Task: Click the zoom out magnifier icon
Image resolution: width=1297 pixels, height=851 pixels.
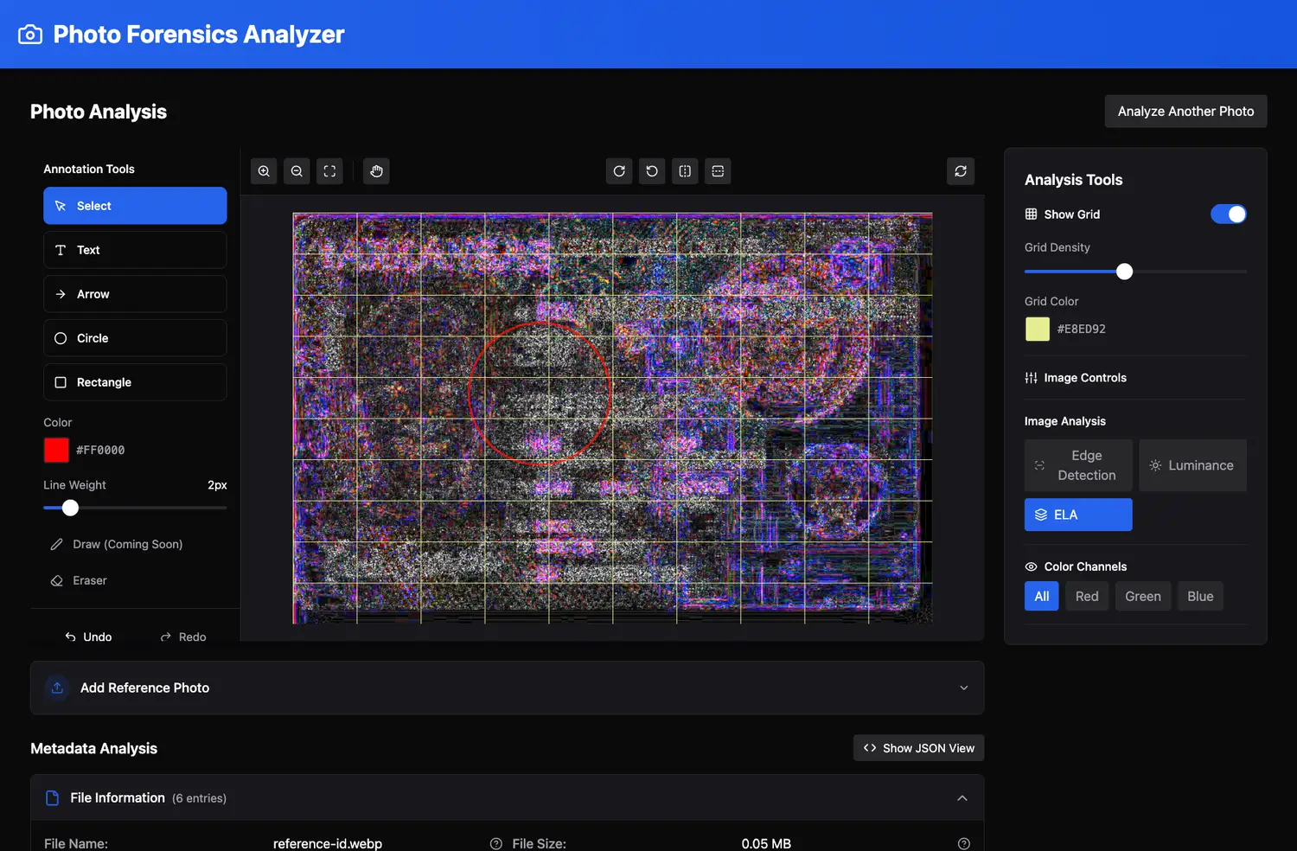Action: tap(297, 171)
